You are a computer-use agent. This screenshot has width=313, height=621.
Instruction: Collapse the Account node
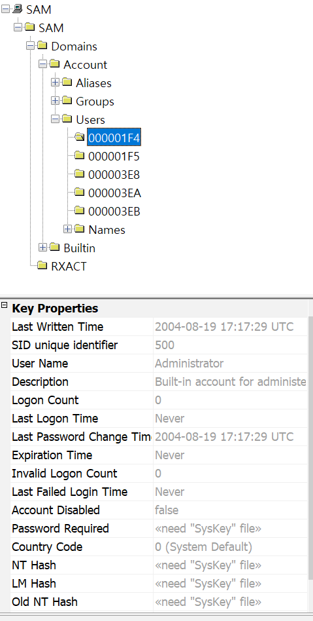pyautogui.click(x=42, y=64)
